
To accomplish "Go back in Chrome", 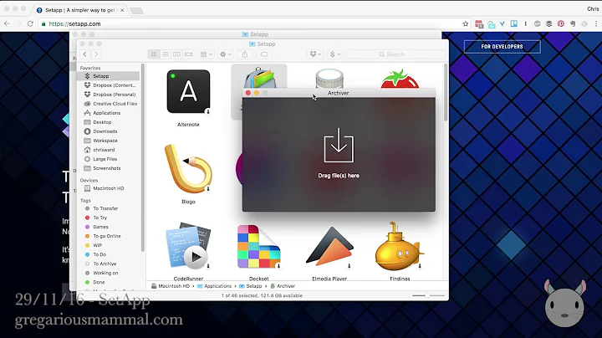I will point(7,23).
